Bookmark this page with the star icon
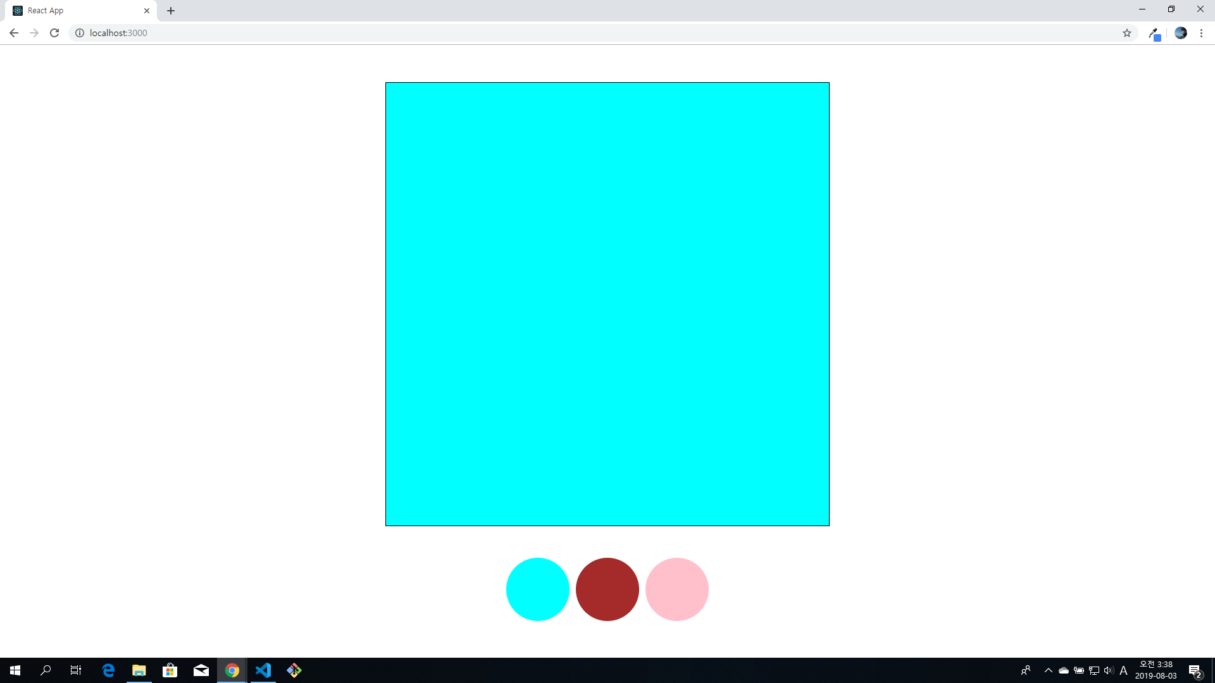Screen dimensions: 1215x683 1127,33
